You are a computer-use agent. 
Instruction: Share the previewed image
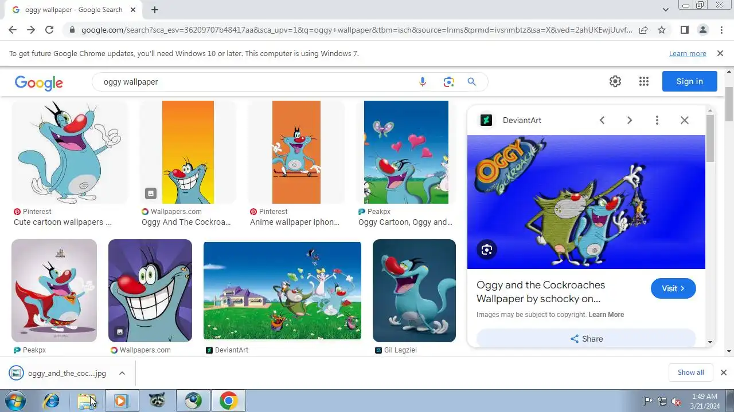coord(586,339)
